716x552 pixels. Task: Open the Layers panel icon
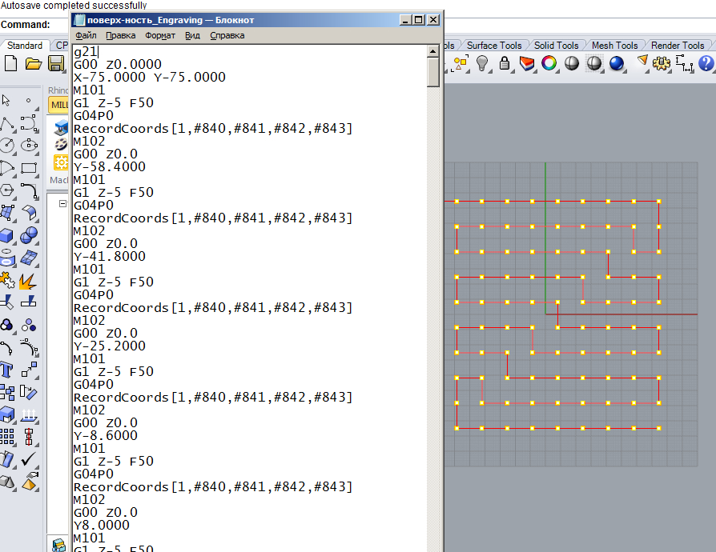(527, 63)
